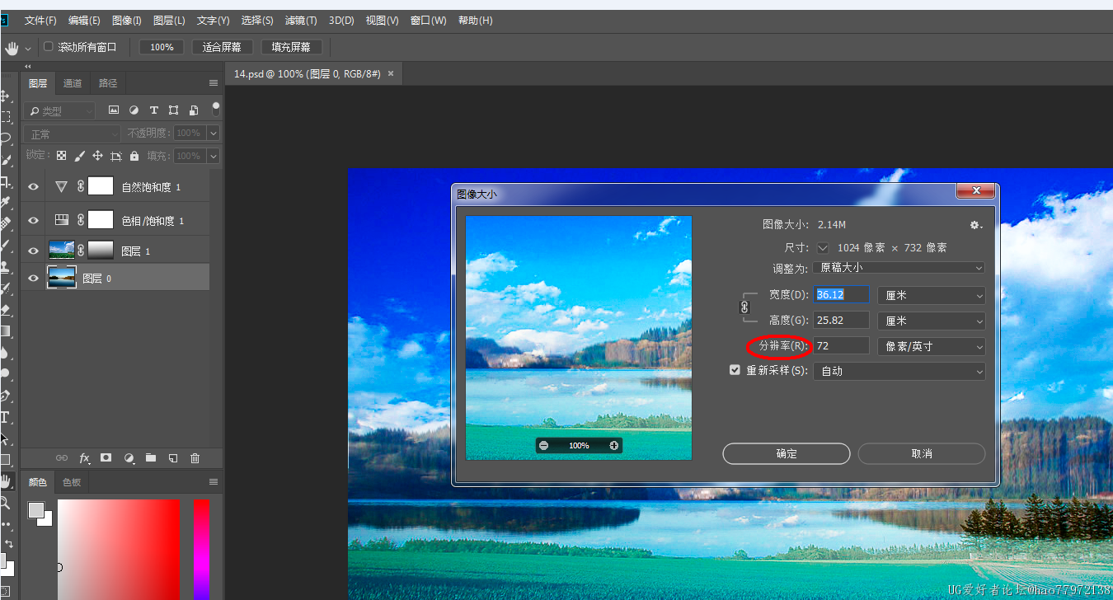Zoom in preview with plus button
The height and width of the screenshot is (600, 1113).
click(x=614, y=445)
